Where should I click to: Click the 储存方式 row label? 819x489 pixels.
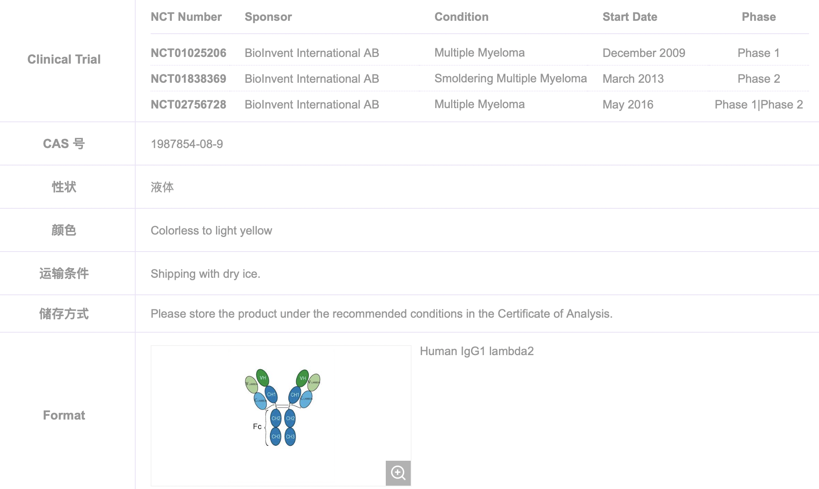(x=64, y=314)
